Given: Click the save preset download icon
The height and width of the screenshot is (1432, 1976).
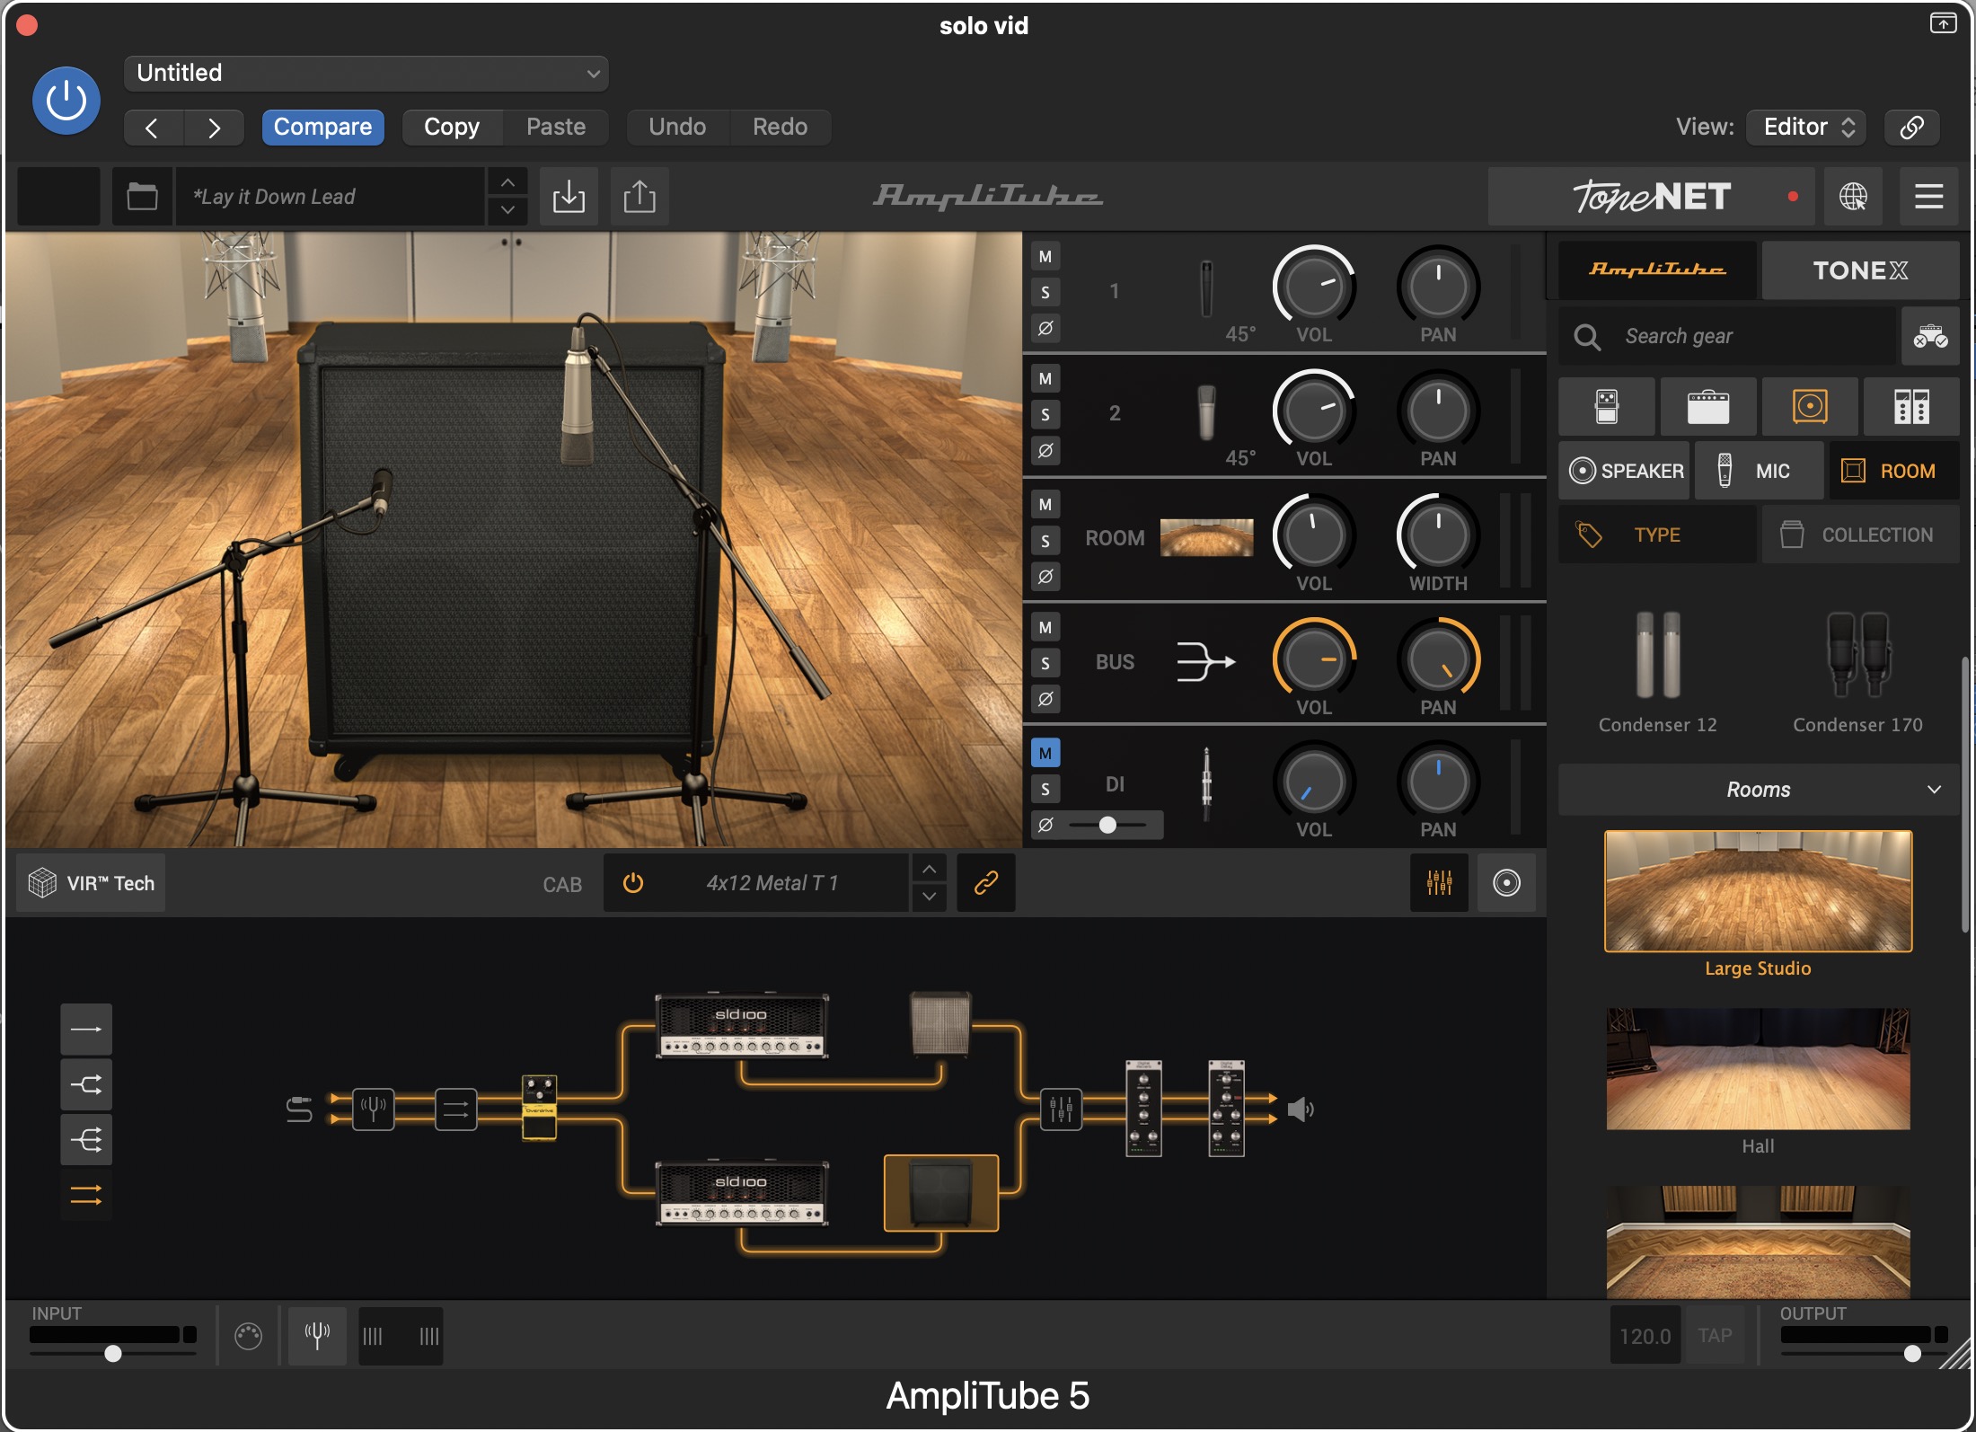Looking at the screenshot, I should pos(569,196).
